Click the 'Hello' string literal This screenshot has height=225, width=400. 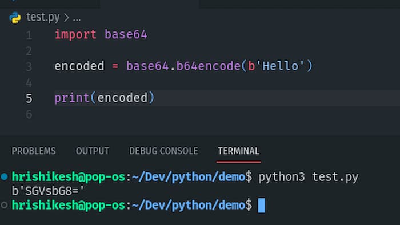point(280,66)
